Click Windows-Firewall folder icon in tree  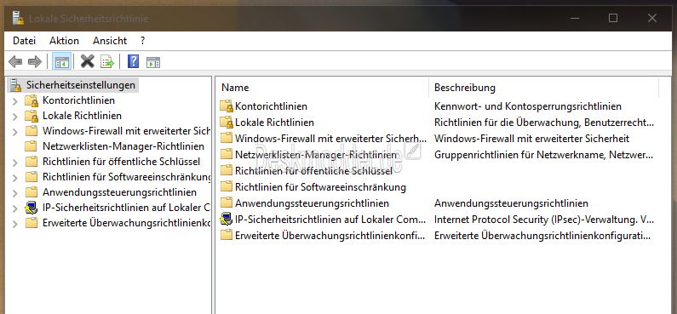pos(32,131)
